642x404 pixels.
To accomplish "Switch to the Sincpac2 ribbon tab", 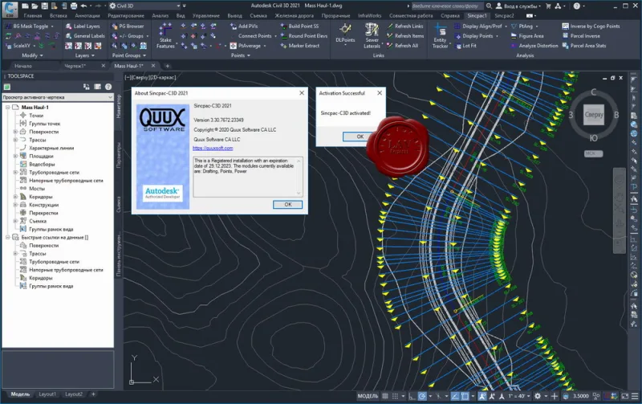I will tap(504, 15).
